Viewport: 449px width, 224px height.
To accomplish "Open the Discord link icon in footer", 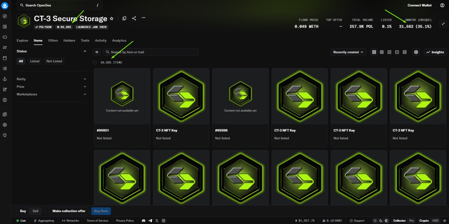I will 144,221.
